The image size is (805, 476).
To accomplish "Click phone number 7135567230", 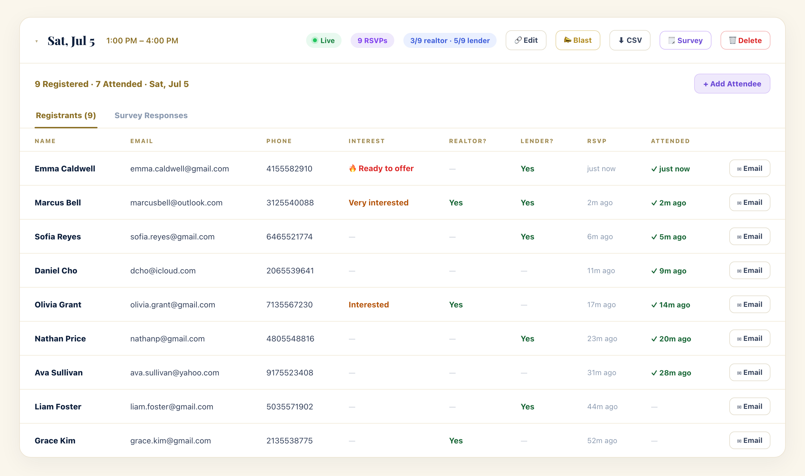I will 289,305.
